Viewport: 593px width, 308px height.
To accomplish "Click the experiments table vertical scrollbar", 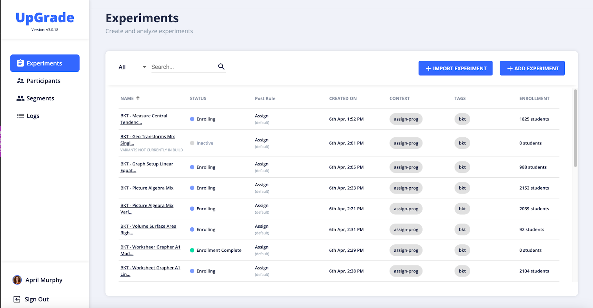I will tap(575, 128).
